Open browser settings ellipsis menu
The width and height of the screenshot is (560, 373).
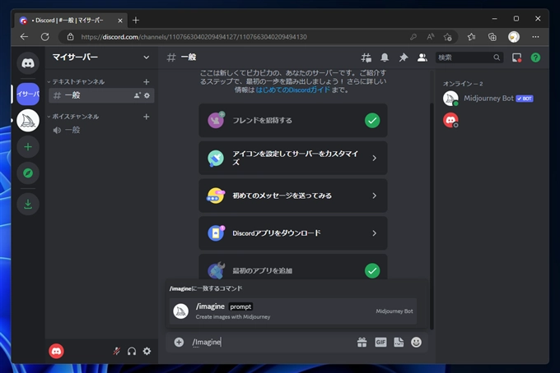[535, 37]
